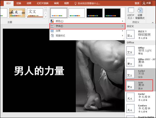The height and width of the screenshot is (118, 156).
Task: Click the 登录 sign-in link
Action: click(137, 3)
